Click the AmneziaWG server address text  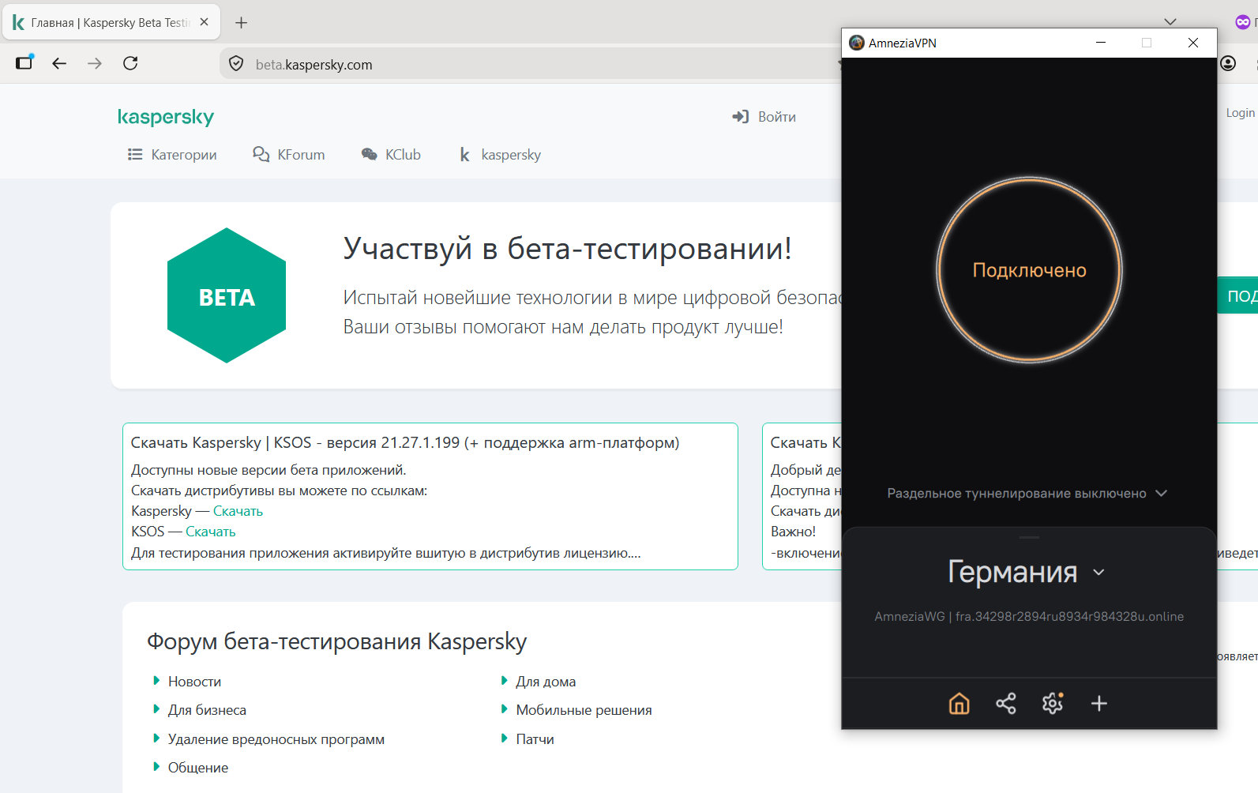pos(1029,616)
